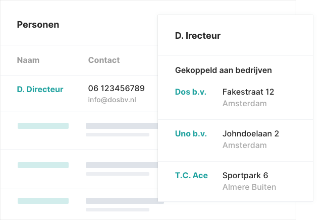328x220 pixels.
Task: Select the Sportpark 6 address
Action: (x=245, y=175)
